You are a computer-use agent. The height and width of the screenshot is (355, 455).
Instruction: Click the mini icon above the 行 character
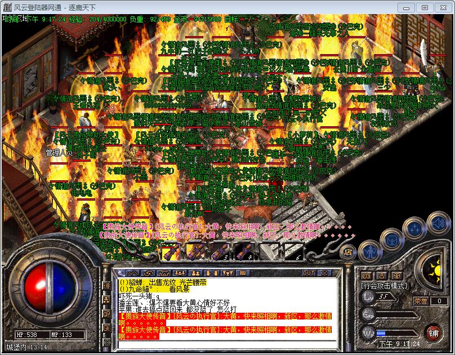tap(366, 276)
